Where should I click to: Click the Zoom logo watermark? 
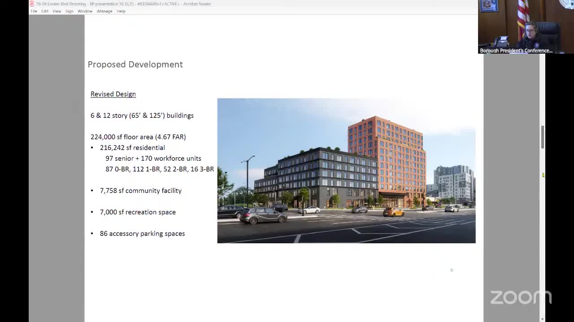(x=520, y=297)
